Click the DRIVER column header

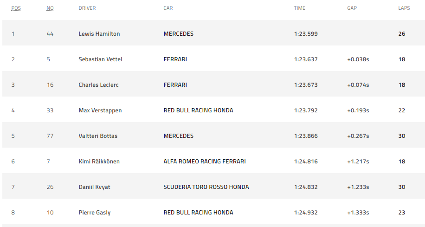coord(87,8)
